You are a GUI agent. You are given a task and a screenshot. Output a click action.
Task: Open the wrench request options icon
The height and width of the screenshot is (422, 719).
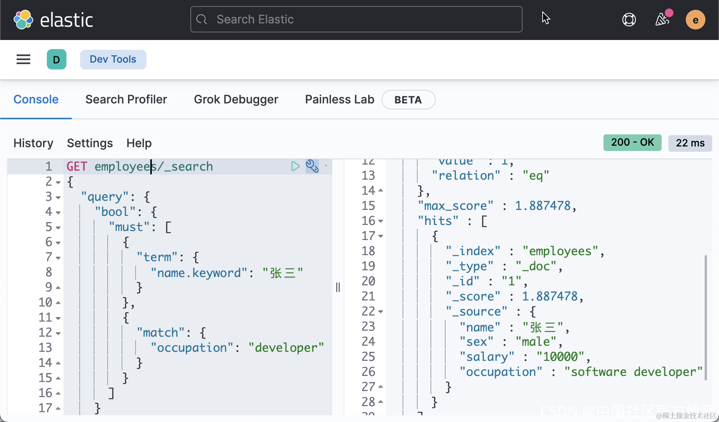click(x=312, y=166)
